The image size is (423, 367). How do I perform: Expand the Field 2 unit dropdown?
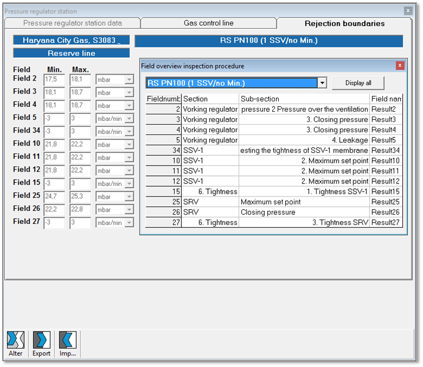[x=129, y=79]
